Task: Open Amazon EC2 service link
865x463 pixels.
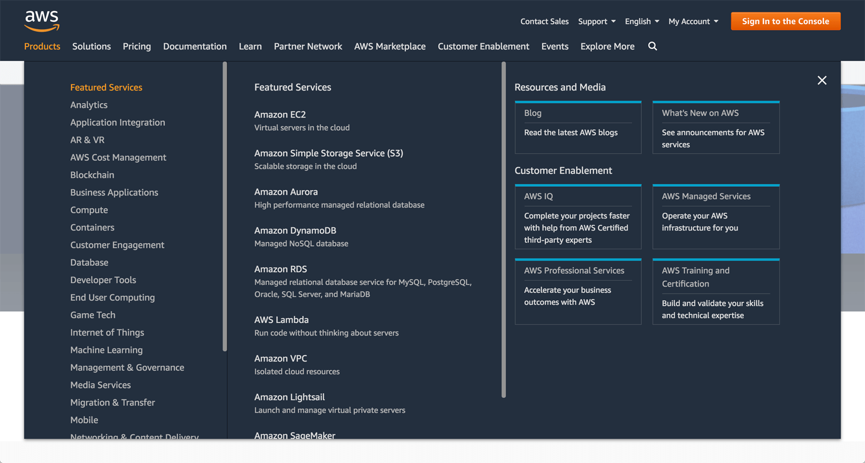Action: point(280,115)
